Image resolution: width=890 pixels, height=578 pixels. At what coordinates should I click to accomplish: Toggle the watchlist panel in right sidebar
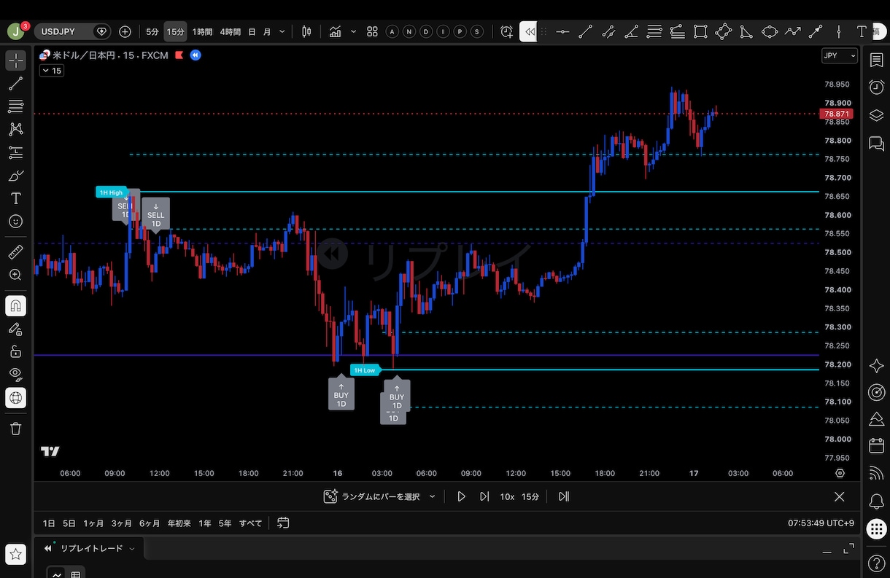point(876,60)
